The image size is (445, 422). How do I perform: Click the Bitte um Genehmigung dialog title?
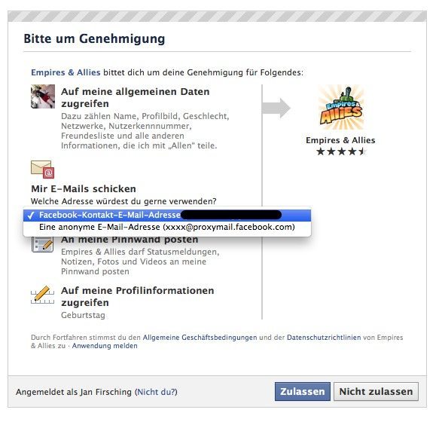point(94,39)
